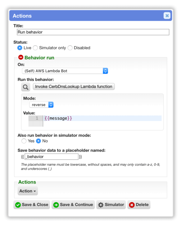181x225 pixels.
Task: Click Invoke CerbDnsLookup Lambda function button
Action: click(74, 87)
